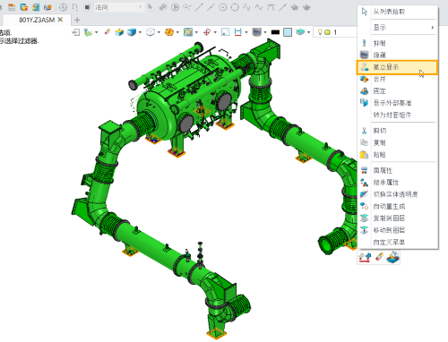Click the orange faceted sphere icon
The width and height of the screenshot is (448, 342).
click(x=169, y=32)
